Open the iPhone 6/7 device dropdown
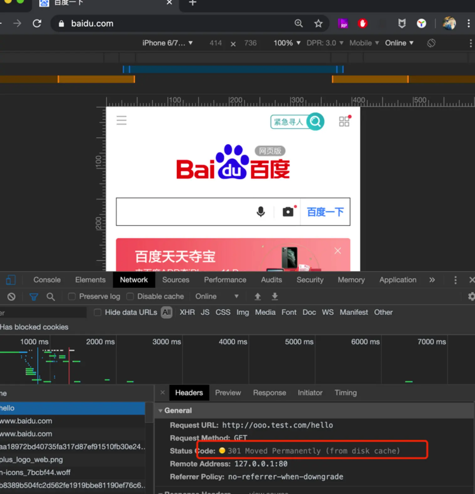This screenshot has width=475, height=494. pyautogui.click(x=167, y=43)
